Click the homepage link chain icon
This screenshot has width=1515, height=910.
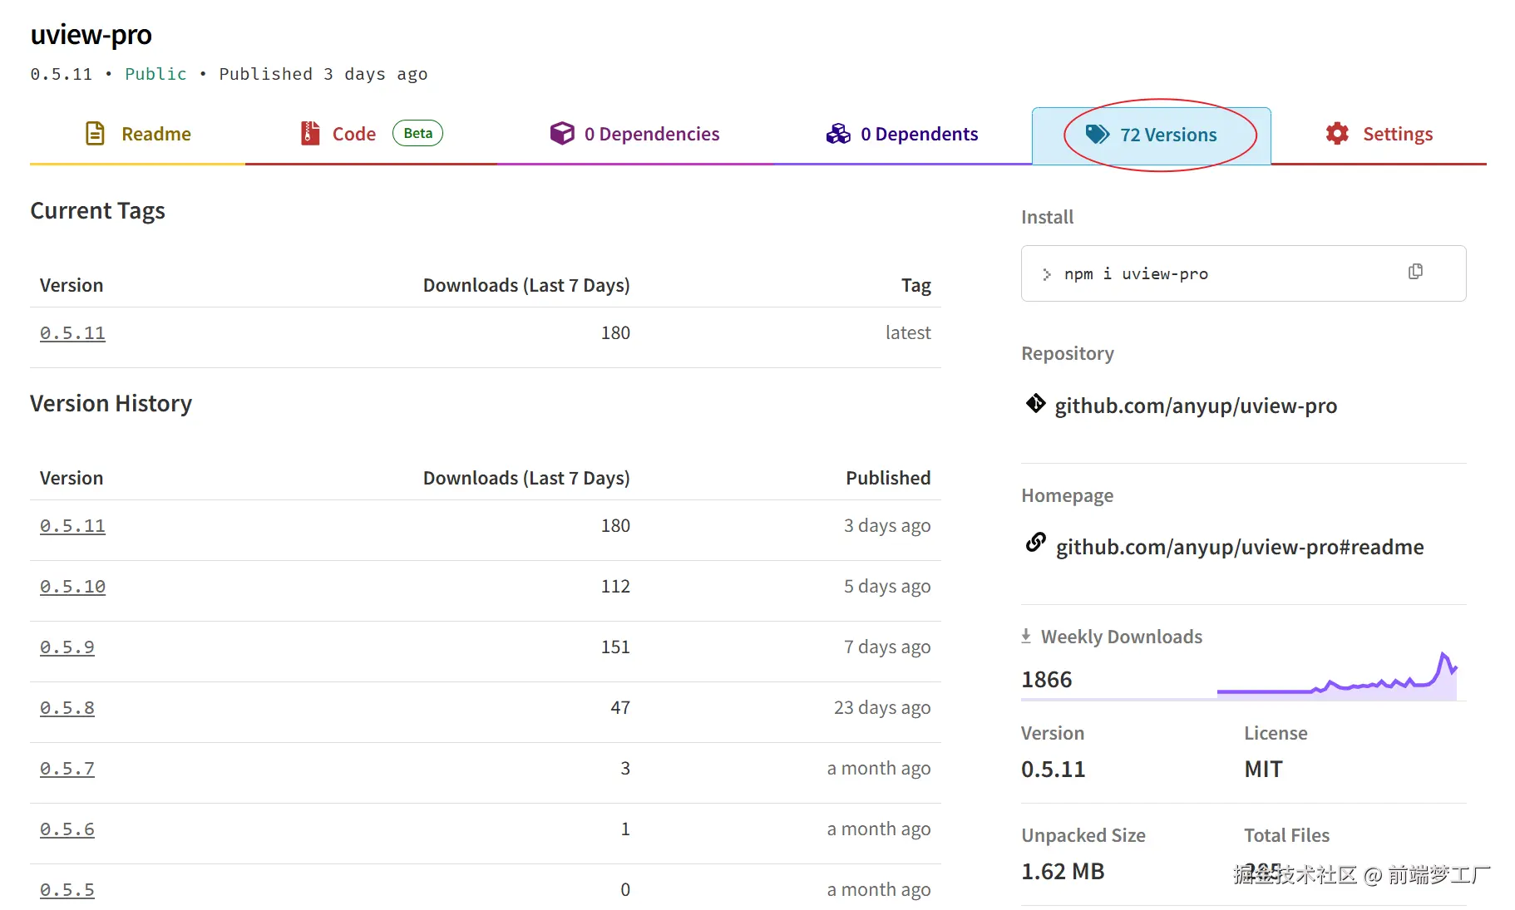(x=1035, y=543)
